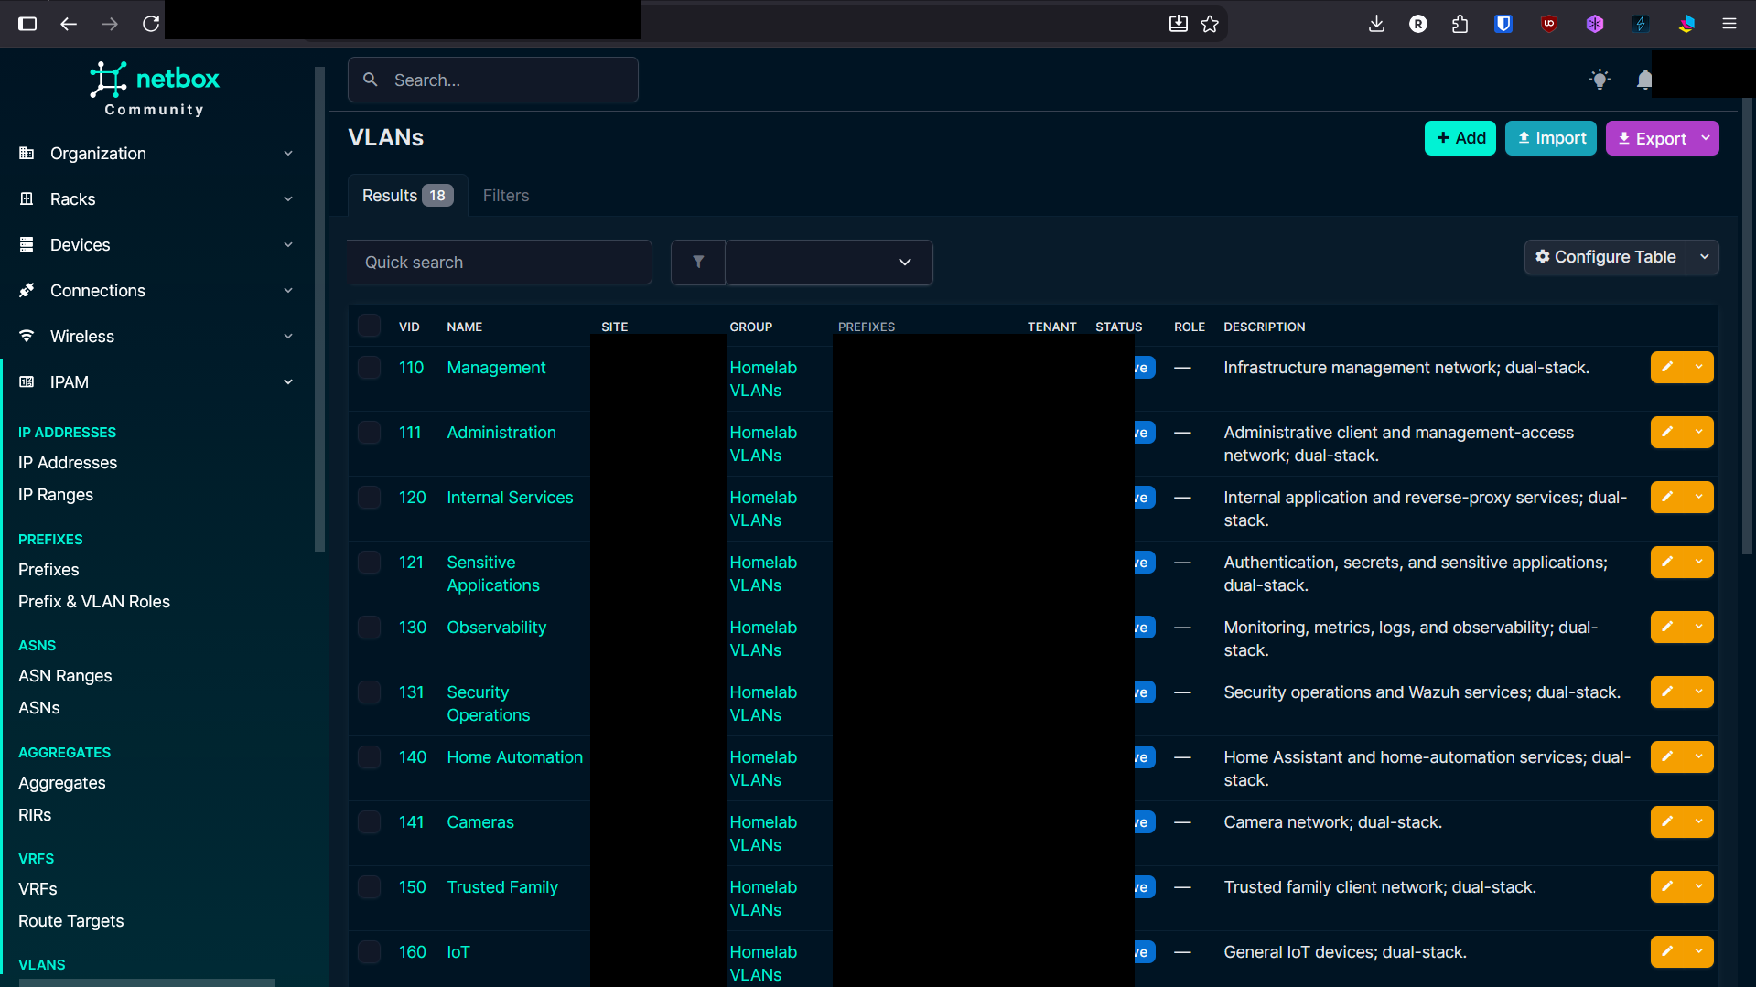Click the Quick search input
Image resolution: width=1756 pixels, height=987 pixels.
pyautogui.click(x=500, y=263)
